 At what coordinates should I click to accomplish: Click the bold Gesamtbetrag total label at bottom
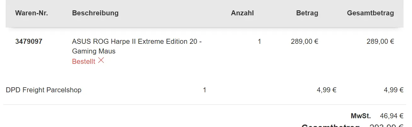pos(330,126)
